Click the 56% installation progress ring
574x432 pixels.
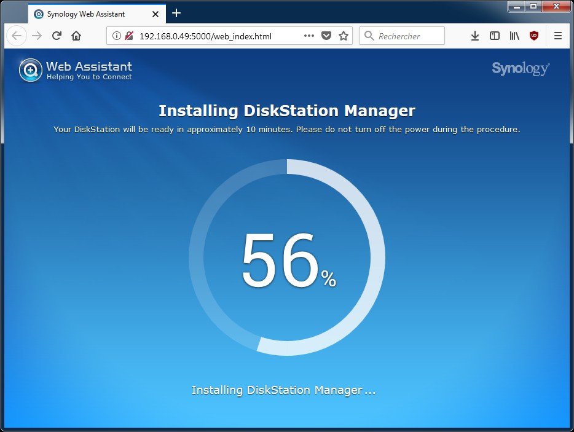pos(287,257)
